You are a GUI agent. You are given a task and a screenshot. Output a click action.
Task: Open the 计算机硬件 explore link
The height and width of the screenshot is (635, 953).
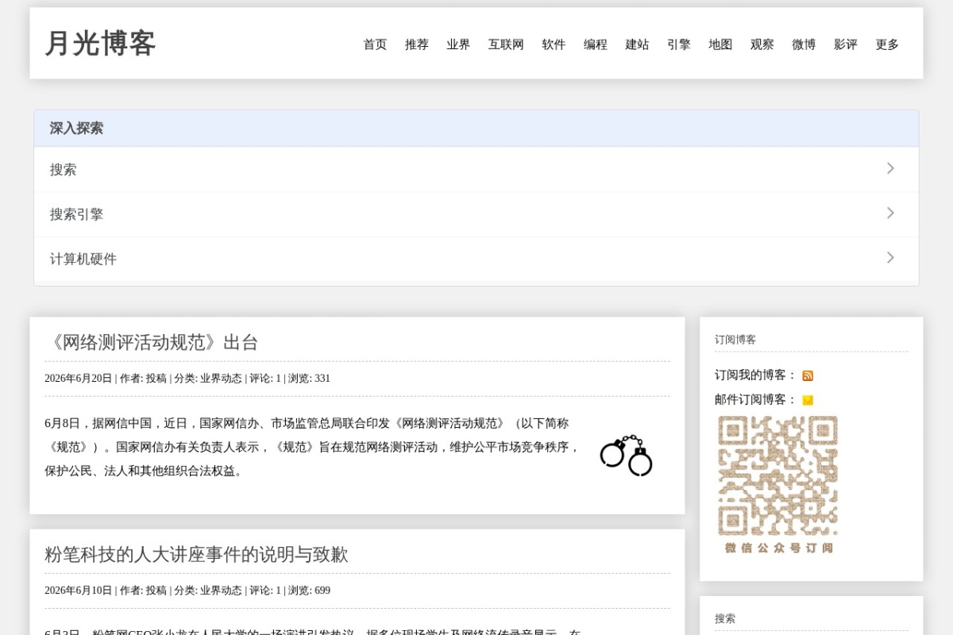point(476,259)
